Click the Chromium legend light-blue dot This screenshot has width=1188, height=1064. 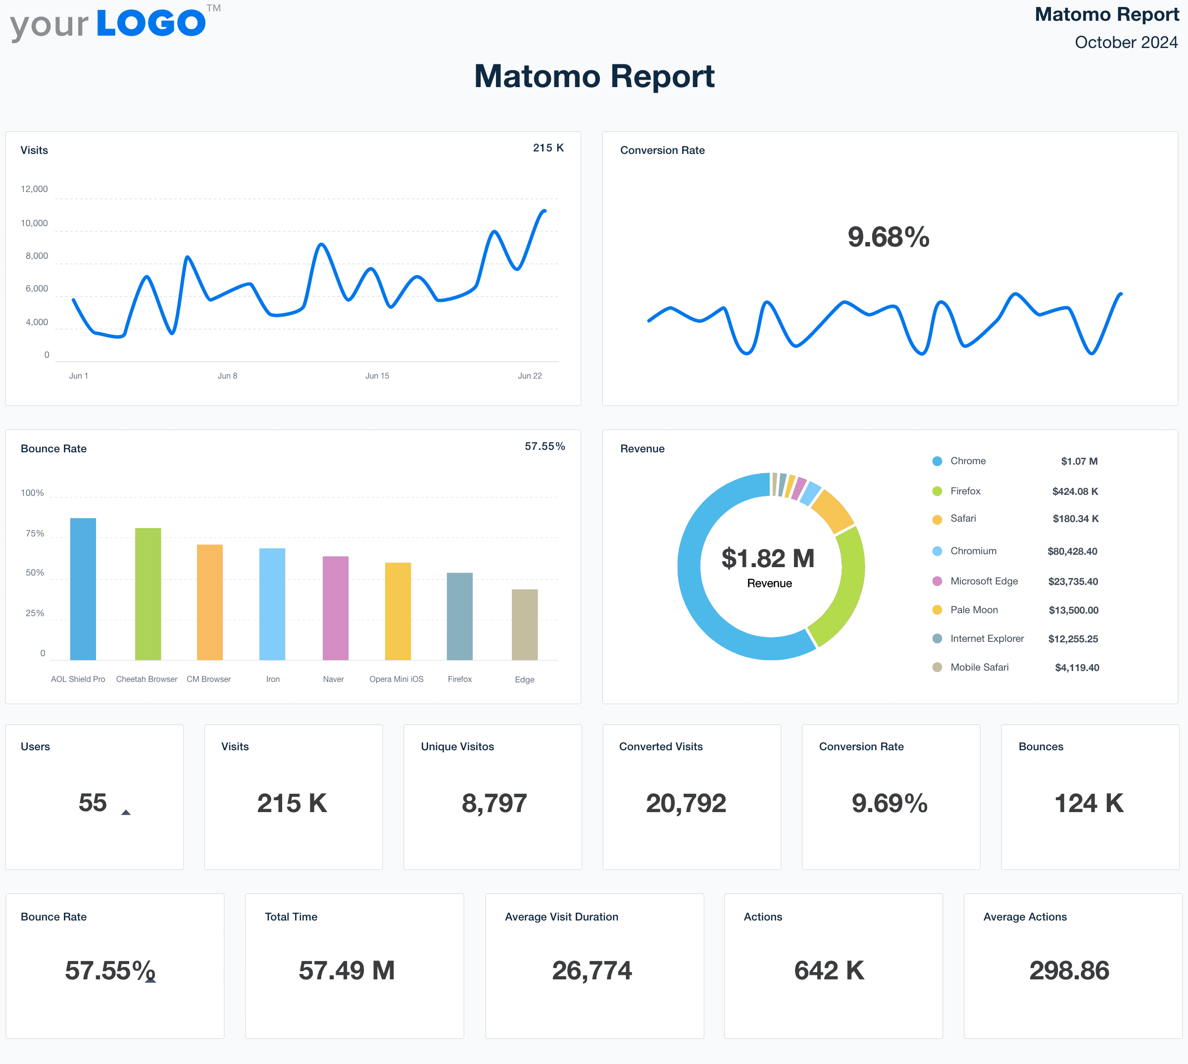tap(937, 551)
